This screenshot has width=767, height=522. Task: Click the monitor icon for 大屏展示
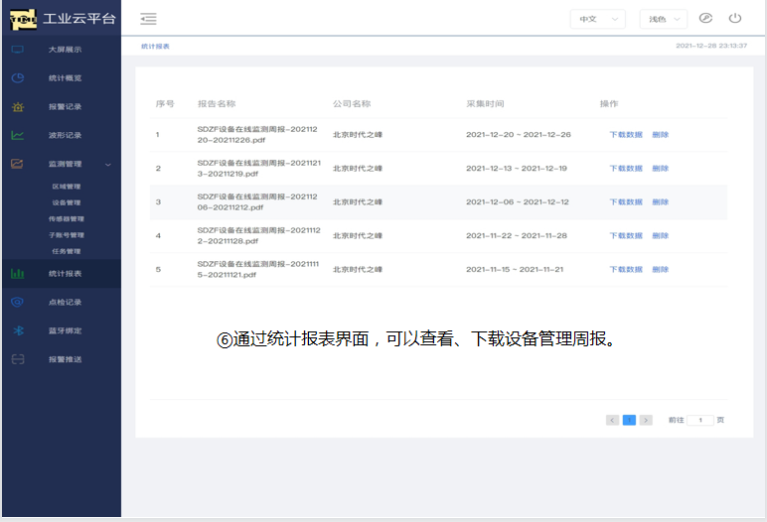pos(17,49)
